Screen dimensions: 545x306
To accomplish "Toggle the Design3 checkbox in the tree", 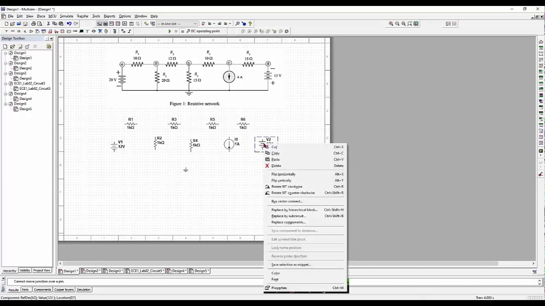I will pyautogui.click(x=11, y=73).
